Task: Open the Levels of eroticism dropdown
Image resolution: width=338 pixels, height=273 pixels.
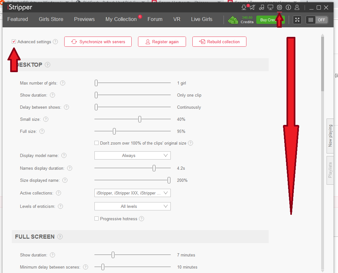Action: [133, 206]
